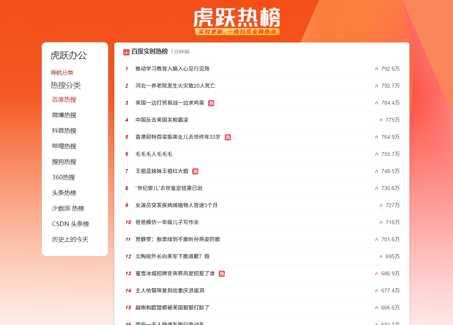Click heat value 677.4万
Image resolution: width=453 pixels, height=325 pixels.
coord(390,291)
